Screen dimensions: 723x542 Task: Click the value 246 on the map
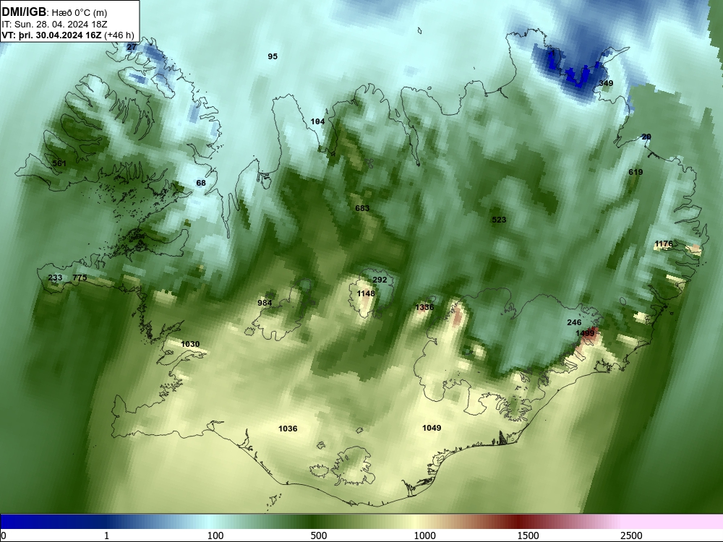tap(574, 322)
